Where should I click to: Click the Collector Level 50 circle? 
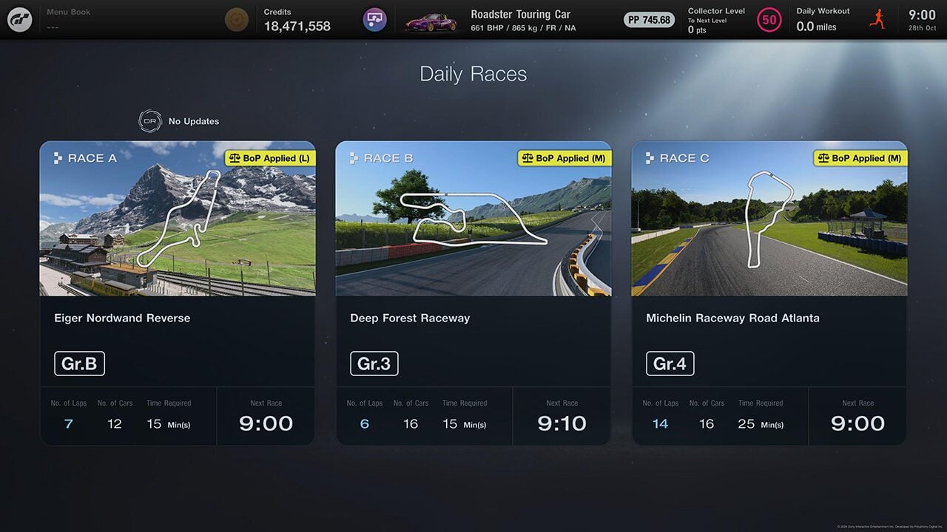(769, 20)
